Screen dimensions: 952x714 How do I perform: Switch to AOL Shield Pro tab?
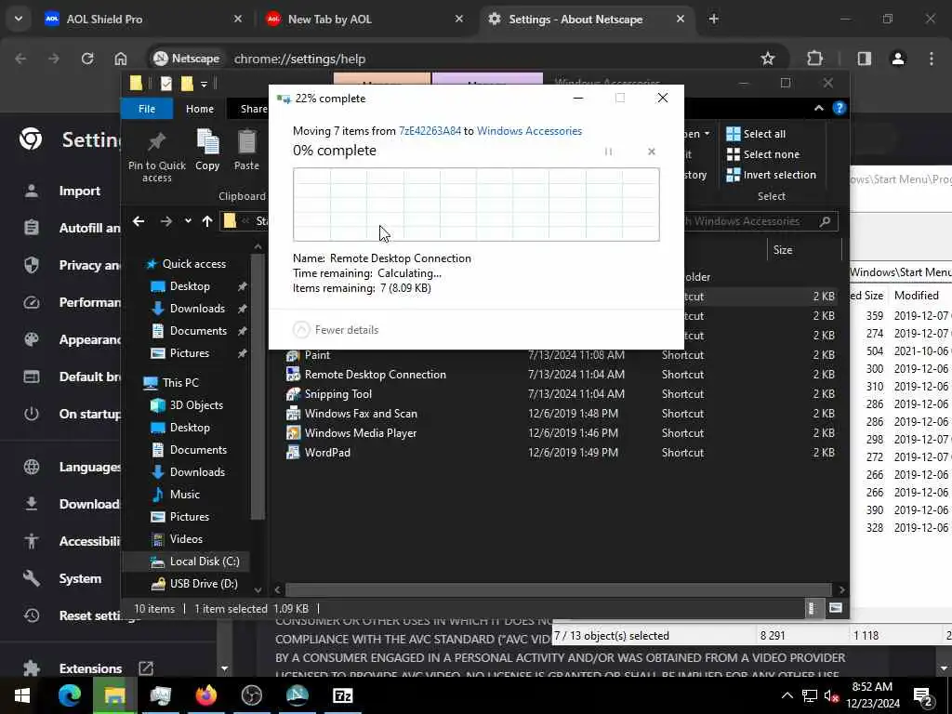[104, 20]
